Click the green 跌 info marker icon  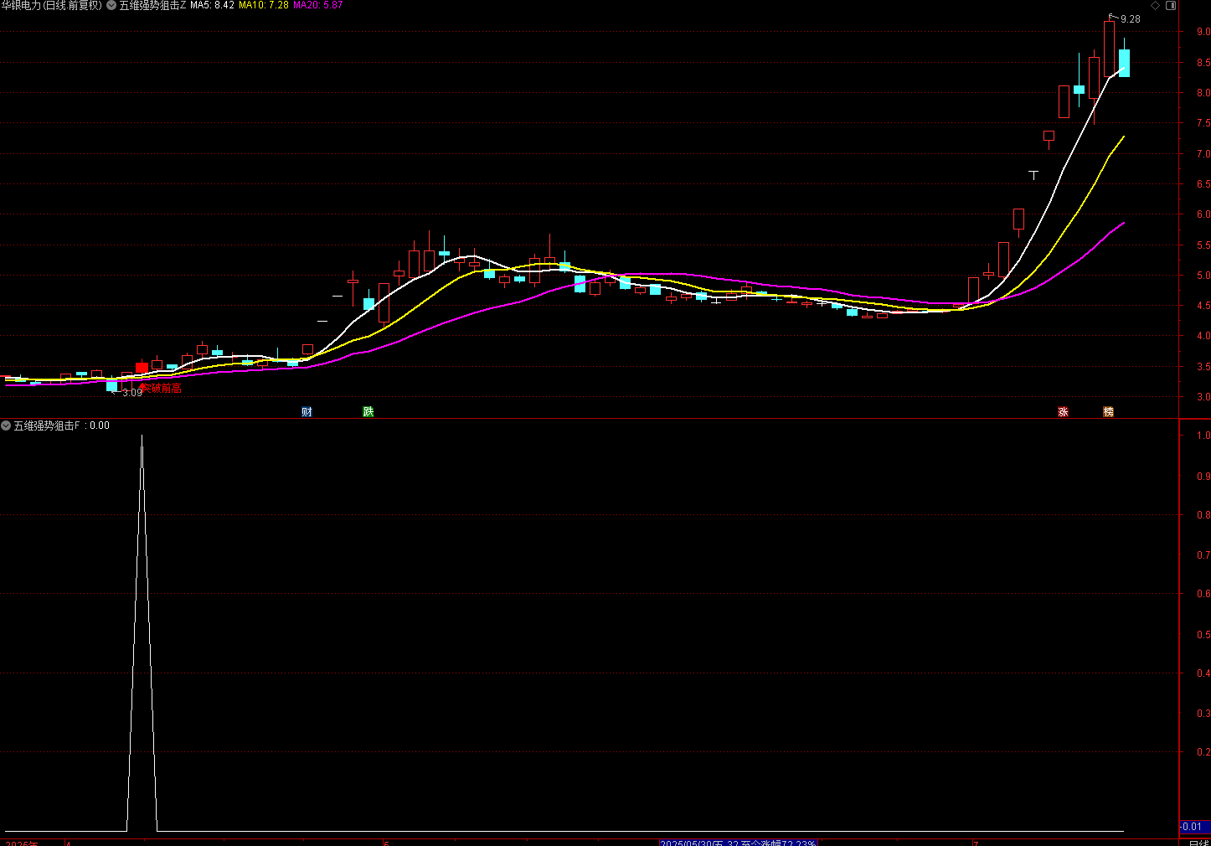pos(368,411)
